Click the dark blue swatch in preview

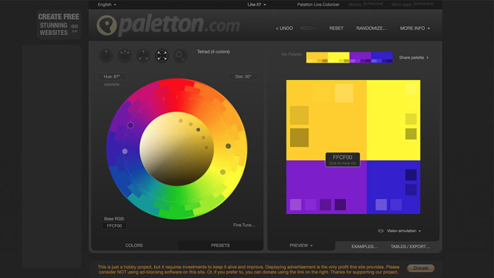[x=411, y=175]
